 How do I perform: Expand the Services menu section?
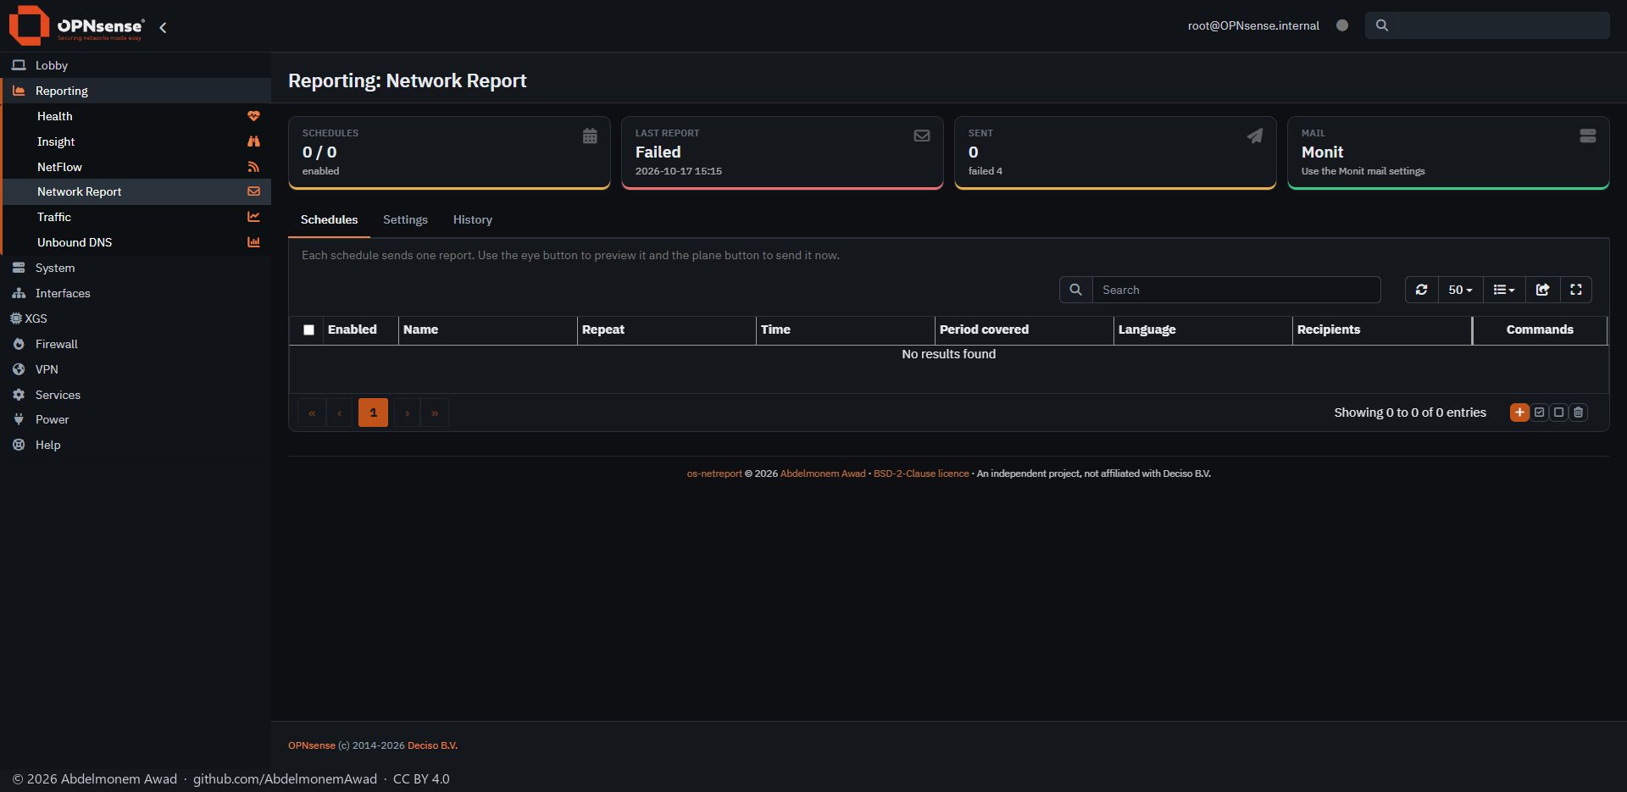pos(136,395)
